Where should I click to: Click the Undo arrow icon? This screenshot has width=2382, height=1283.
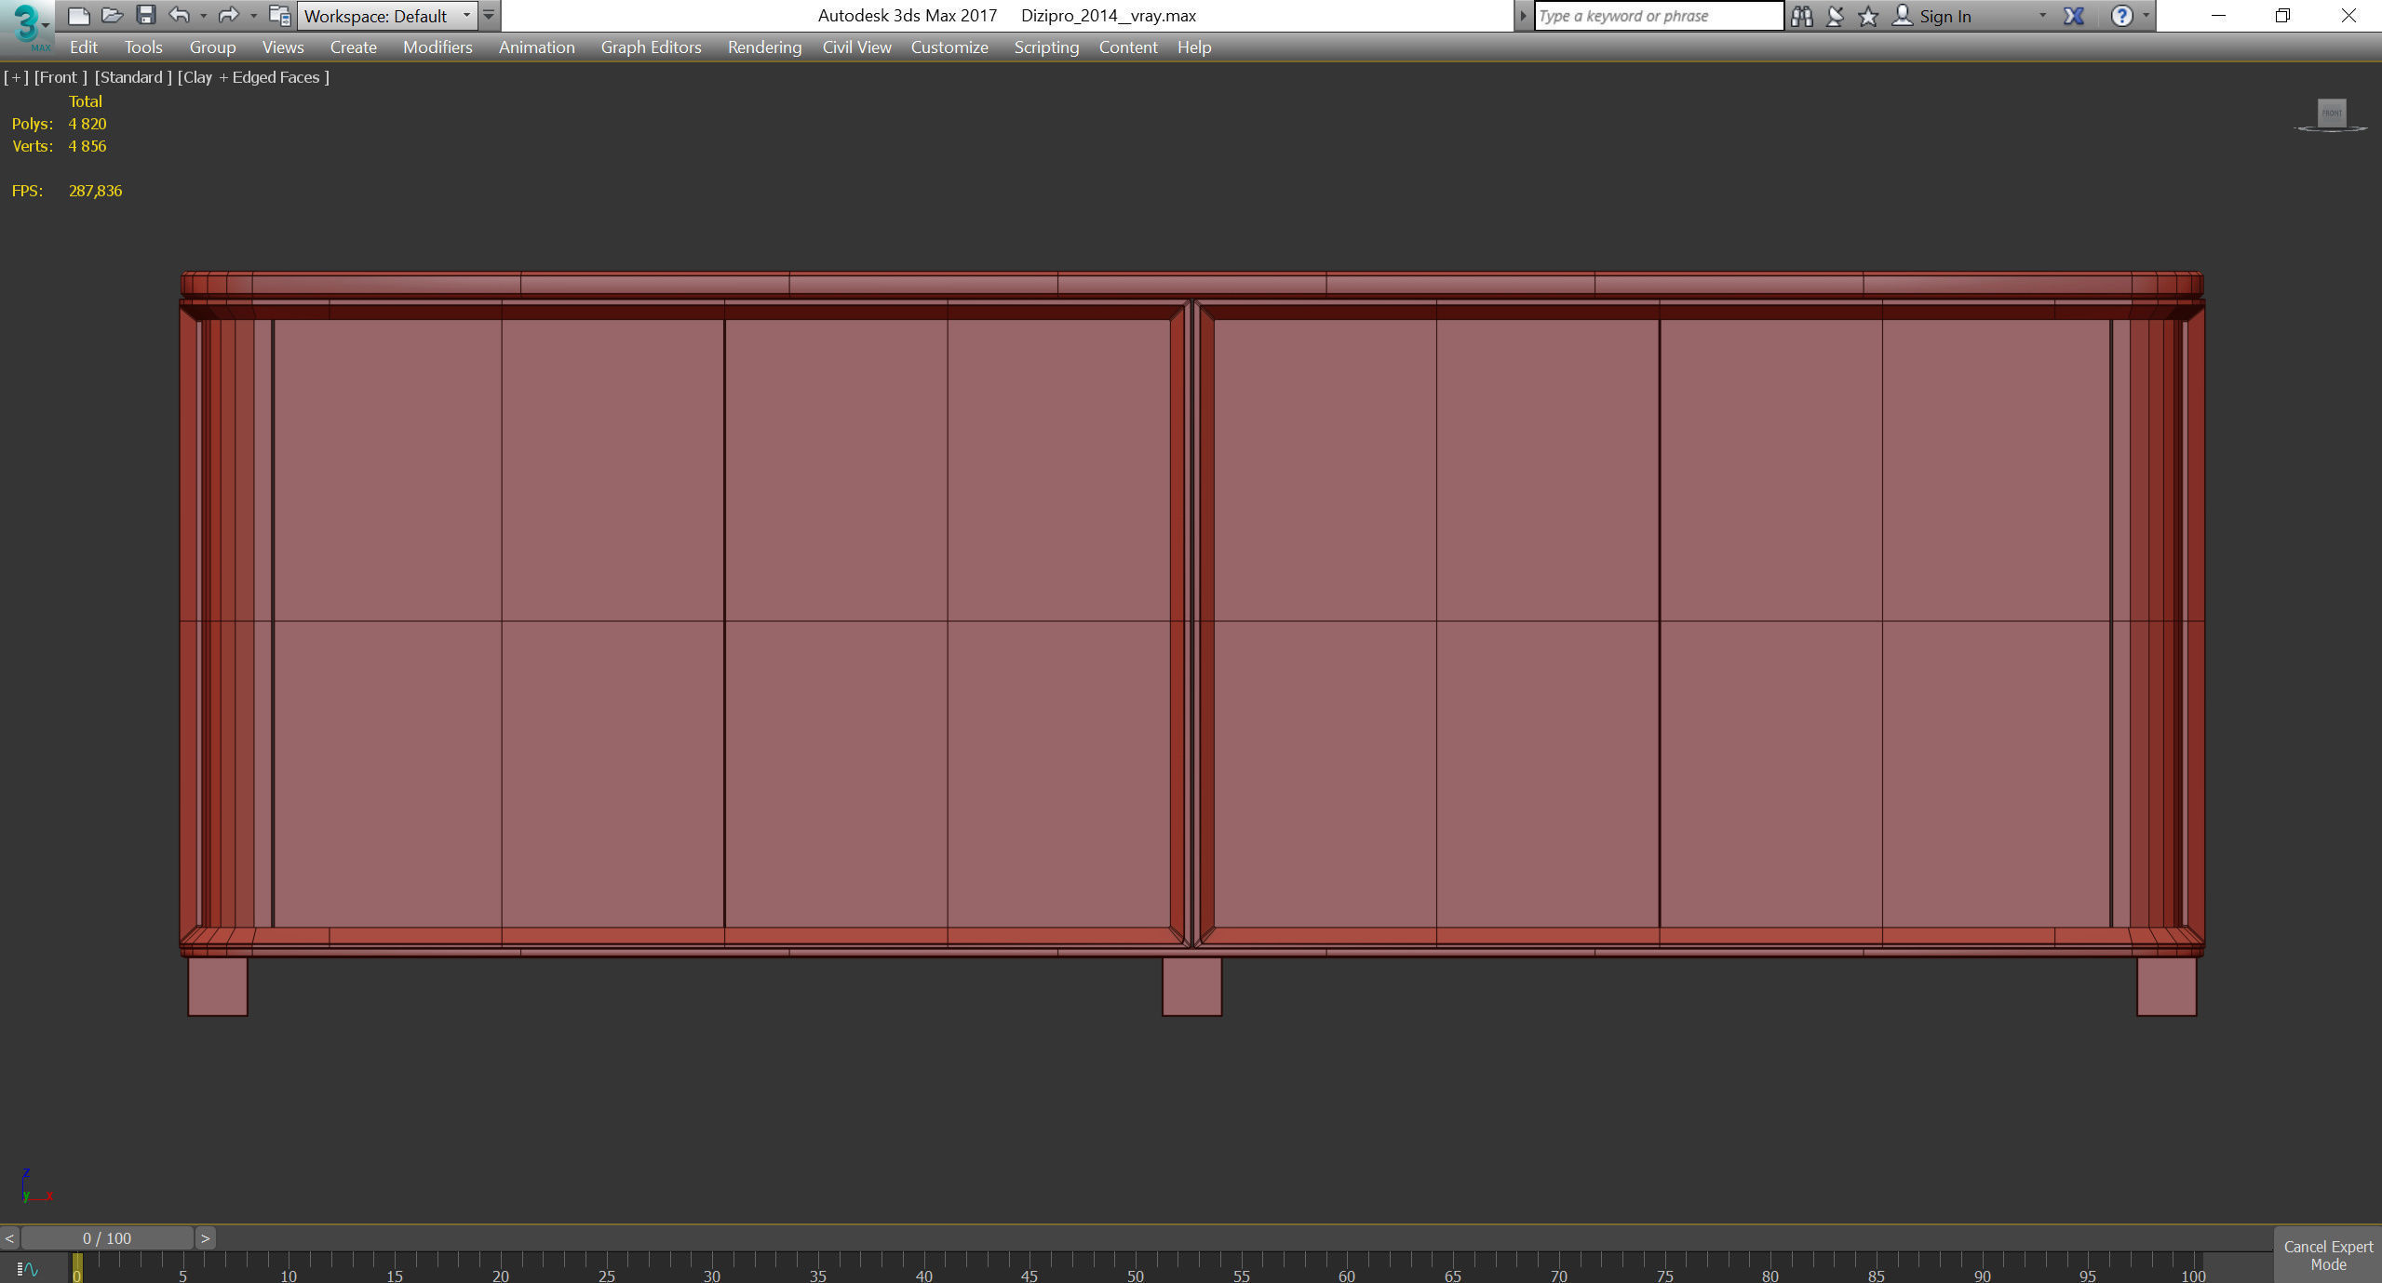pyautogui.click(x=179, y=16)
